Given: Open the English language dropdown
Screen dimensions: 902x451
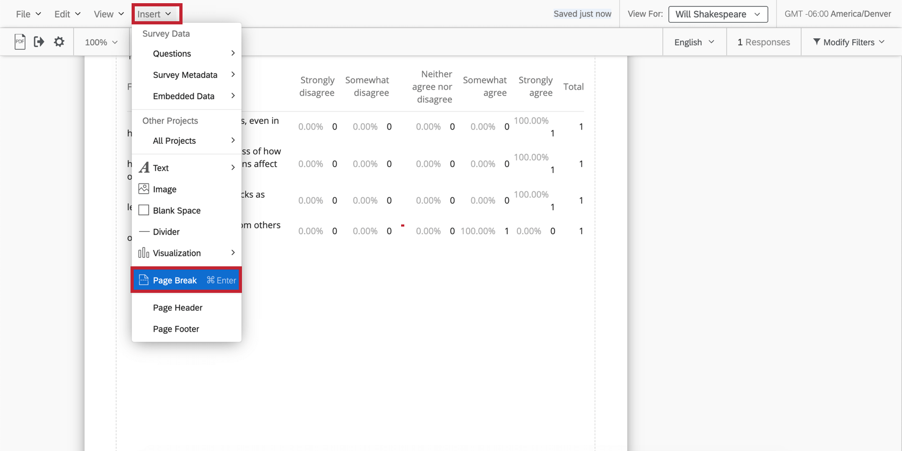Looking at the screenshot, I should point(694,42).
